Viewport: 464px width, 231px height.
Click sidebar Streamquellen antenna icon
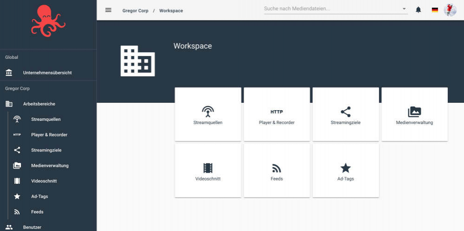[x=17, y=119]
